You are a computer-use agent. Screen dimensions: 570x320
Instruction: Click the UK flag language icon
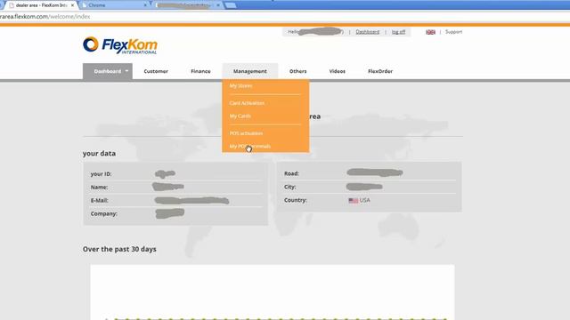430,32
